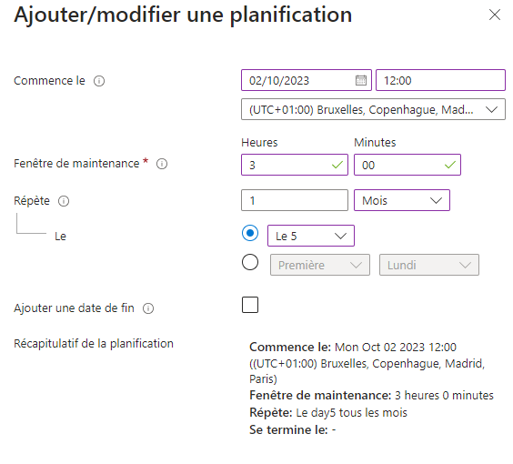The width and height of the screenshot is (513, 464).
Task: Expand the UTC+01:00 time zone dropdown
Action: click(x=373, y=109)
